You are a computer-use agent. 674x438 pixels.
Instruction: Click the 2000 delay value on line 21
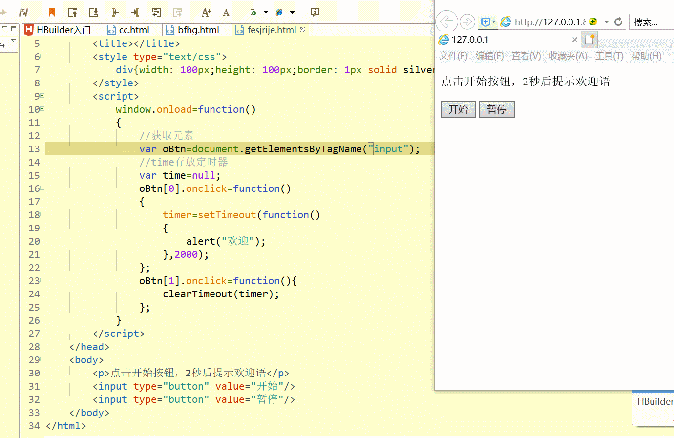tap(186, 254)
